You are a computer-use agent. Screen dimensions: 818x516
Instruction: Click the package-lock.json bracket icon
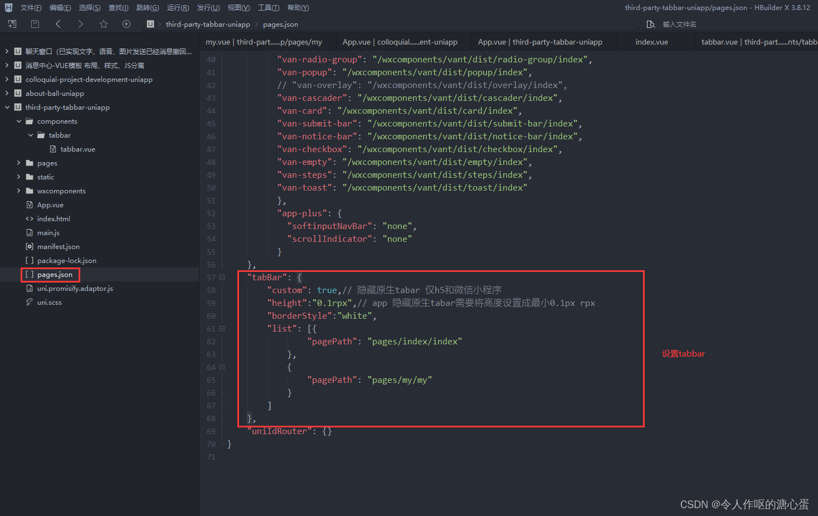pos(30,260)
